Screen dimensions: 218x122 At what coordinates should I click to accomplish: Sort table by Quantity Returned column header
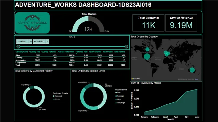[49, 52]
